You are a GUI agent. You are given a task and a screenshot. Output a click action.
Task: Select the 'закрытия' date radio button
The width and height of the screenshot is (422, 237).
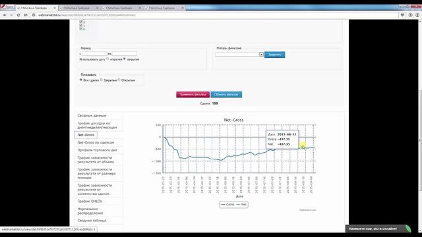125,59
